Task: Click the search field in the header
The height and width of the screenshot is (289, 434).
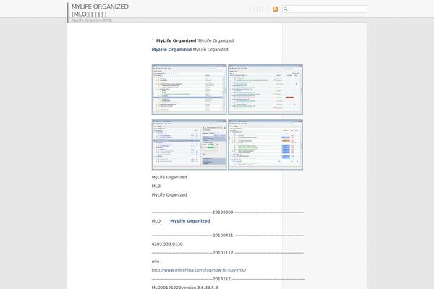Action: click(x=325, y=9)
